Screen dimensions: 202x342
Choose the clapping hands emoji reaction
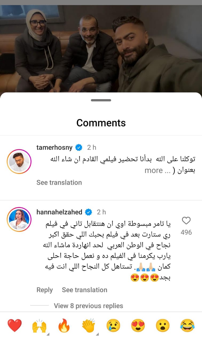[89, 326]
